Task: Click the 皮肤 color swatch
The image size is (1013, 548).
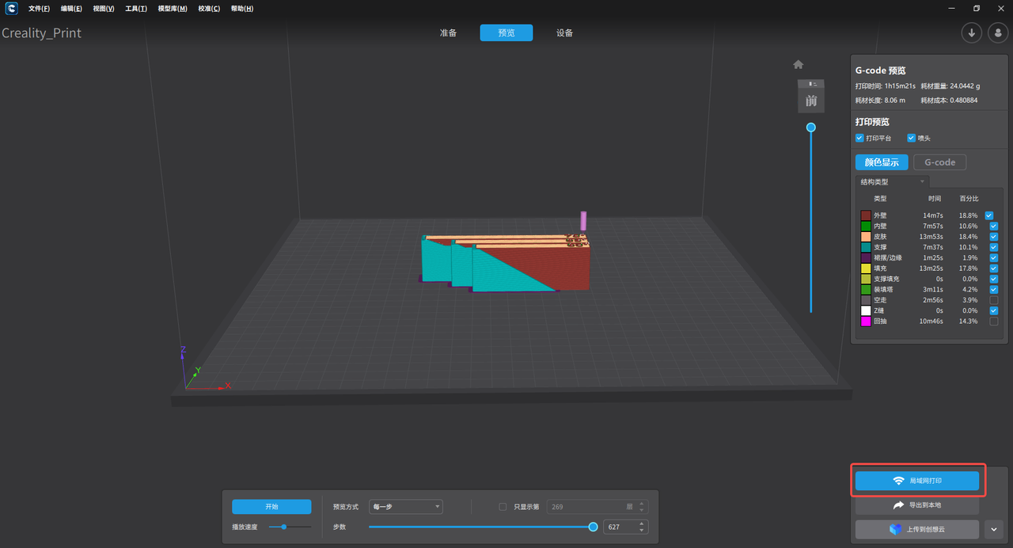Action: tap(866, 237)
